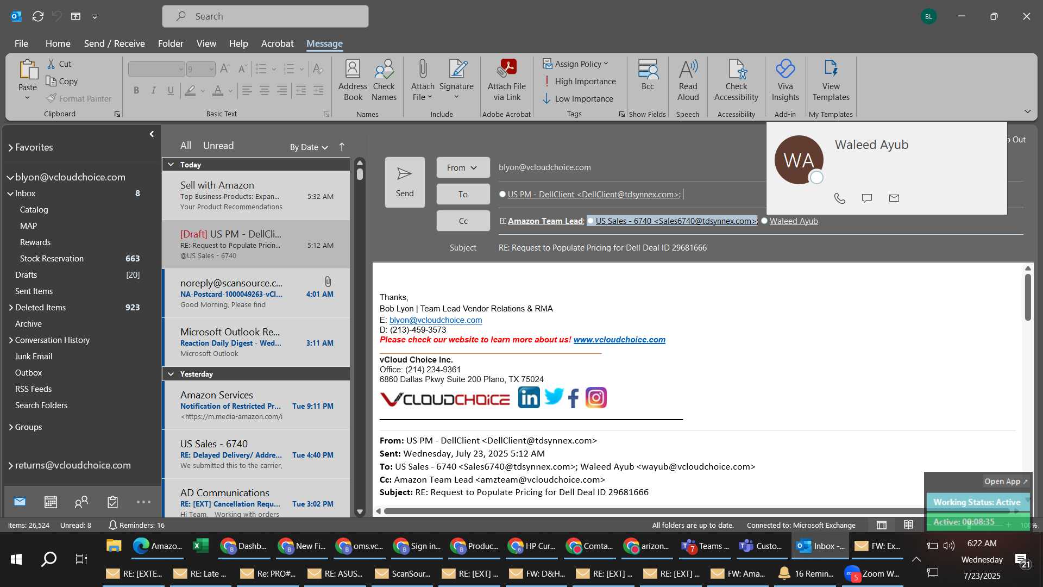The image size is (1043, 587).
Task: Collapse the Today message group
Action: 171,165
